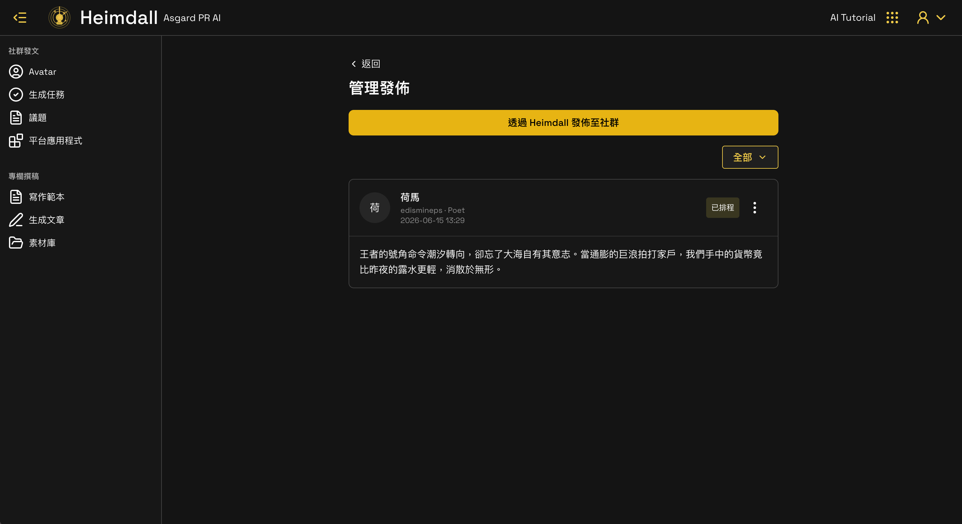
Task: Collapse the sidebar with the menu icon
Action: click(x=20, y=18)
